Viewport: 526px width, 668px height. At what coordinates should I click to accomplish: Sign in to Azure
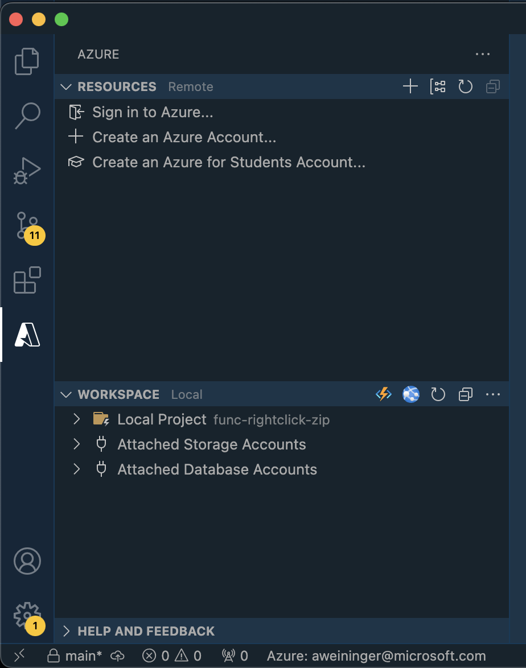tap(153, 112)
